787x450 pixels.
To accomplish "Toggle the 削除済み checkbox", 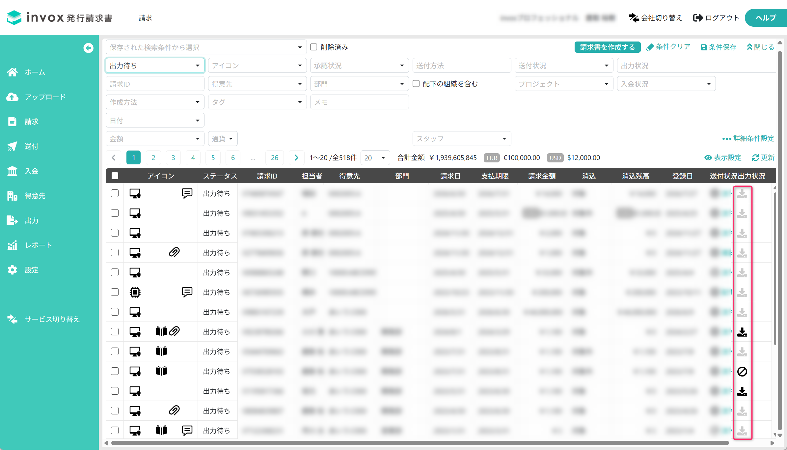I will point(314,47).
